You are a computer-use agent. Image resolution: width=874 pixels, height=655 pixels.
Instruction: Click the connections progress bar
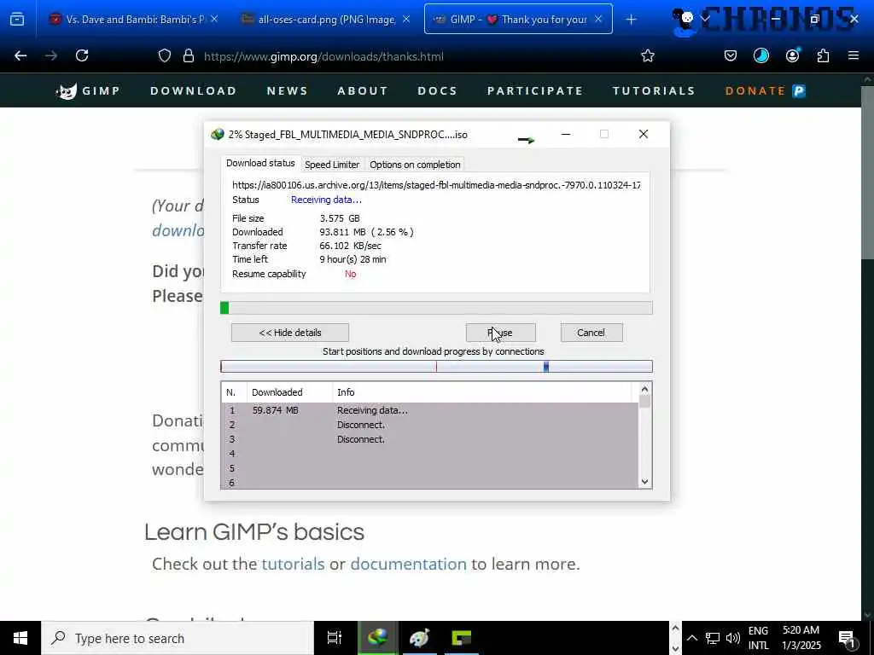coord(436,366)
